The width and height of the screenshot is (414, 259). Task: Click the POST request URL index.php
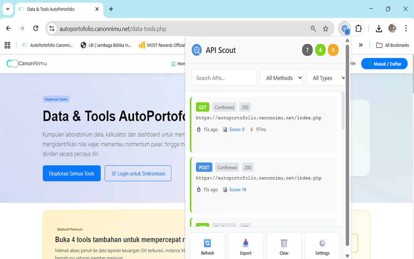pos(259,178)
